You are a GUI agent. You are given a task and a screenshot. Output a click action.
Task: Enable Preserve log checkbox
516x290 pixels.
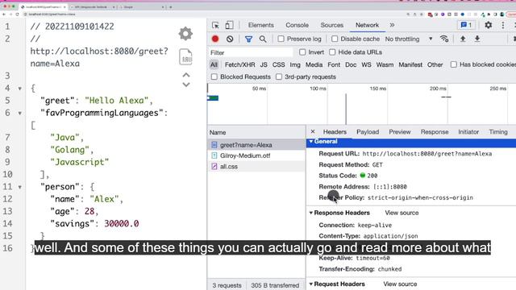pos(281,39)
